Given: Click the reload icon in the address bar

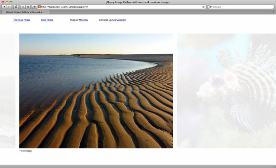Looking at the screenshot, I should [x=204, y=6].
